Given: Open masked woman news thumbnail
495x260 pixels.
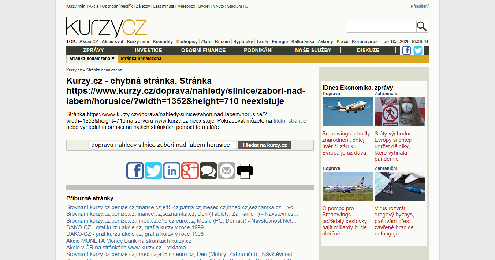Looking at the screenshot, I should [x=400, y=112].
